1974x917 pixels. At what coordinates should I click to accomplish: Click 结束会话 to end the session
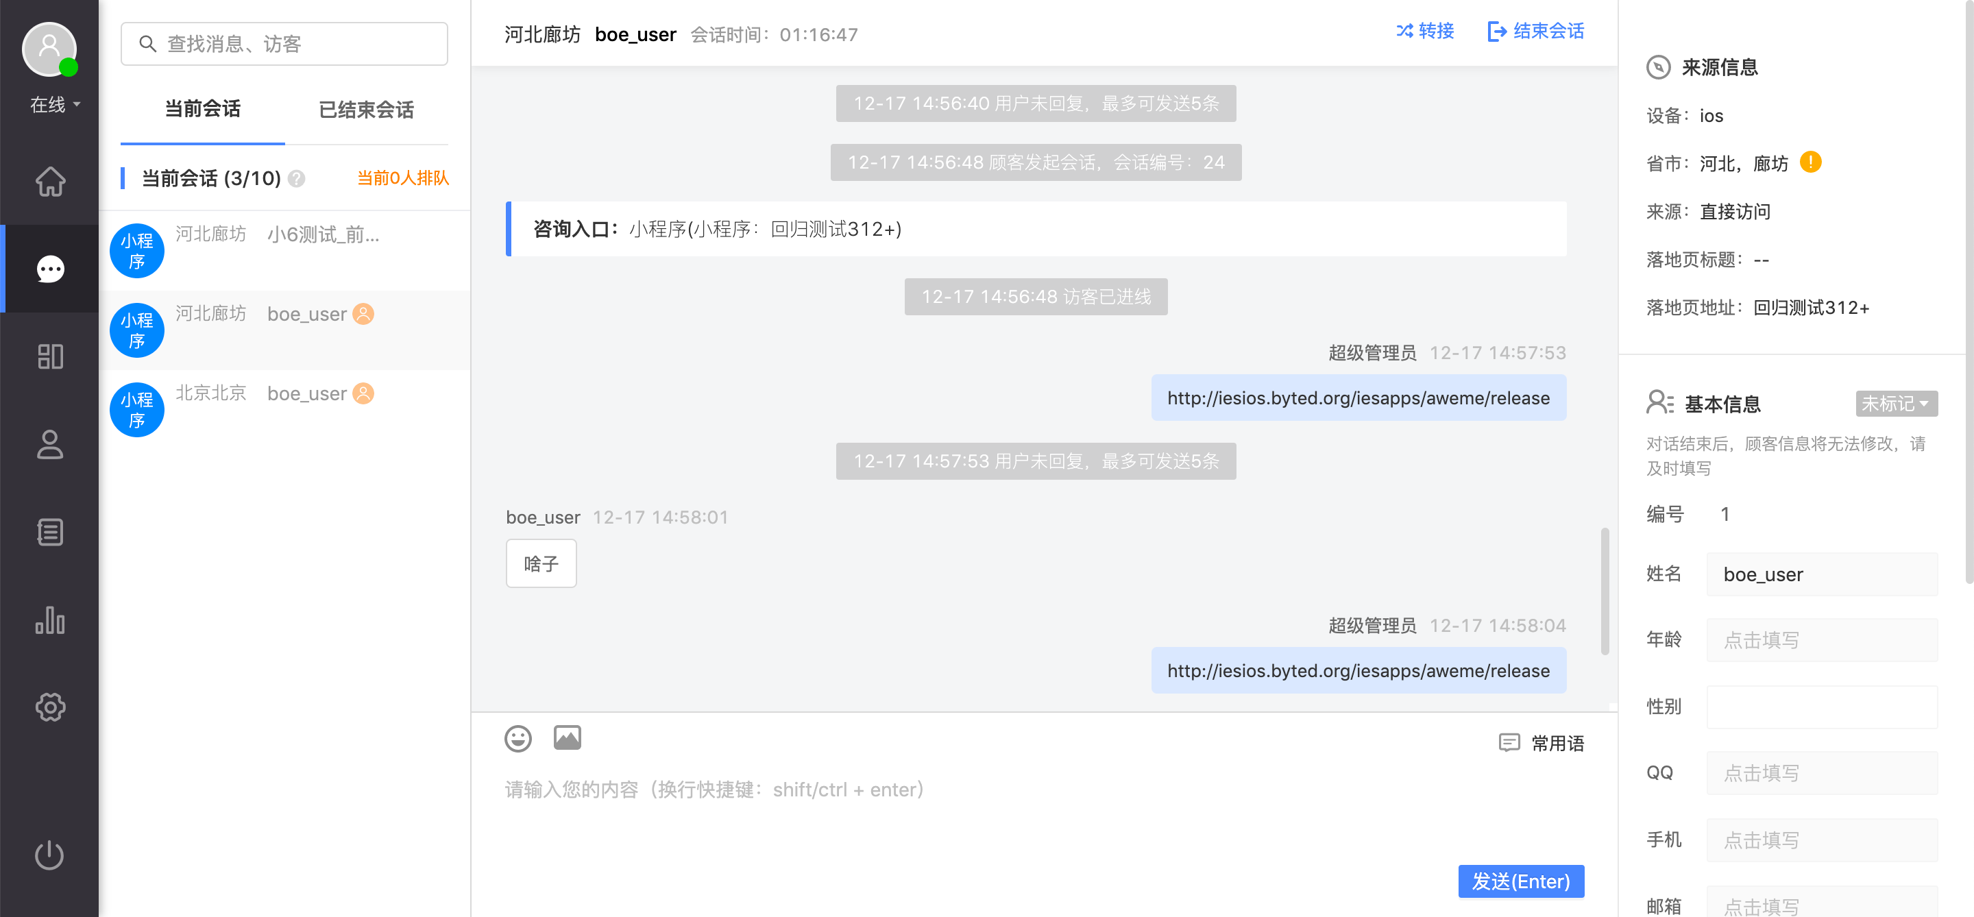coord(1535,31)
